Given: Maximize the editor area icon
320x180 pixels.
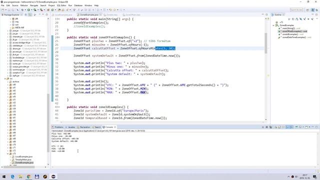Looking at the screenshot, I should pyautogui.click(x=266, y=14).
